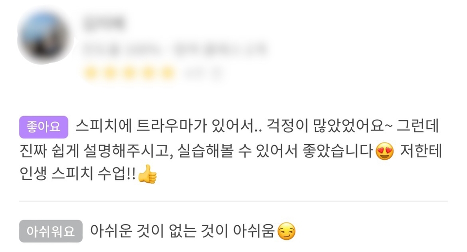Click the smirking face emoji after 아쉬움
The image size is (467, 252).
[286, 231]
